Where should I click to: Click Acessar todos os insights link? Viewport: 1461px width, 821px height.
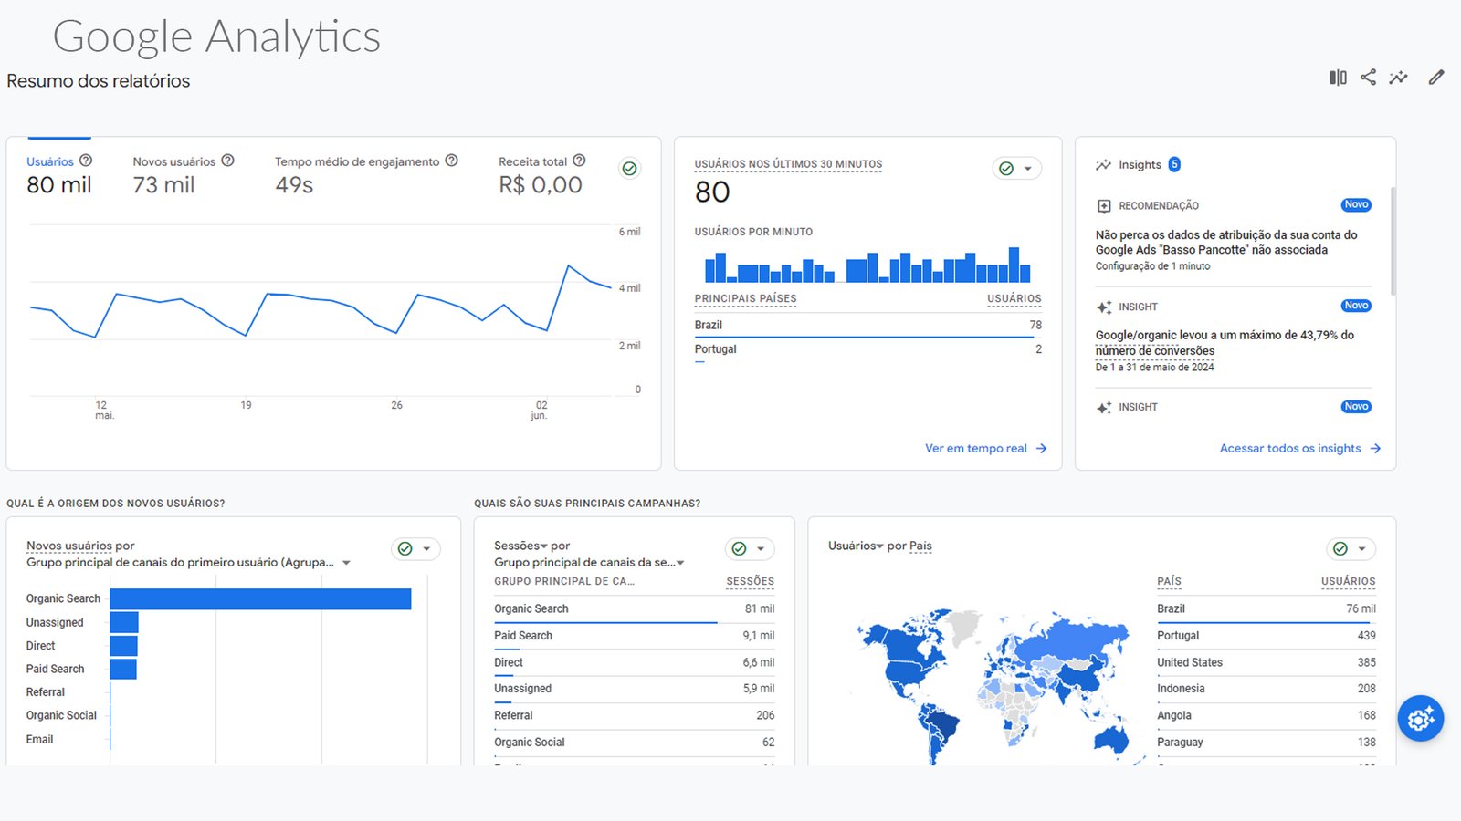tap(1298, 448)
